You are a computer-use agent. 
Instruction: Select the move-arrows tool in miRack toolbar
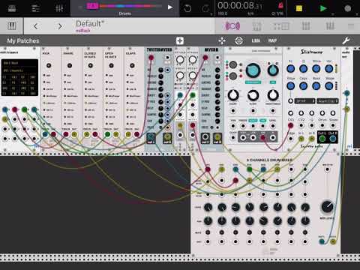pos(222,40)
